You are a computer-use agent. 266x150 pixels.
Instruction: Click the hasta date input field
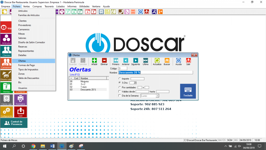(x=163, y=91)
